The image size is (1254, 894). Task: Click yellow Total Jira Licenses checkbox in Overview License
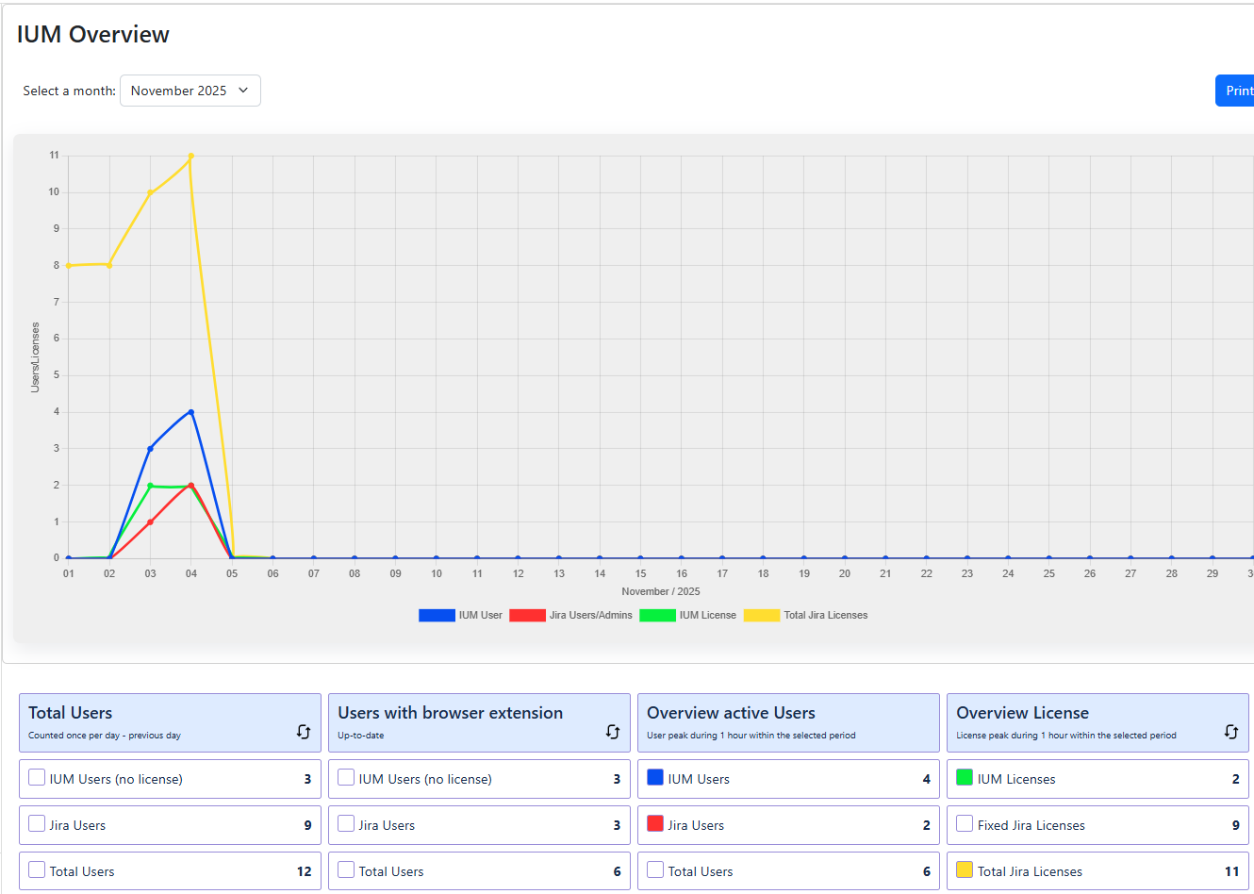tap(965, 870)
